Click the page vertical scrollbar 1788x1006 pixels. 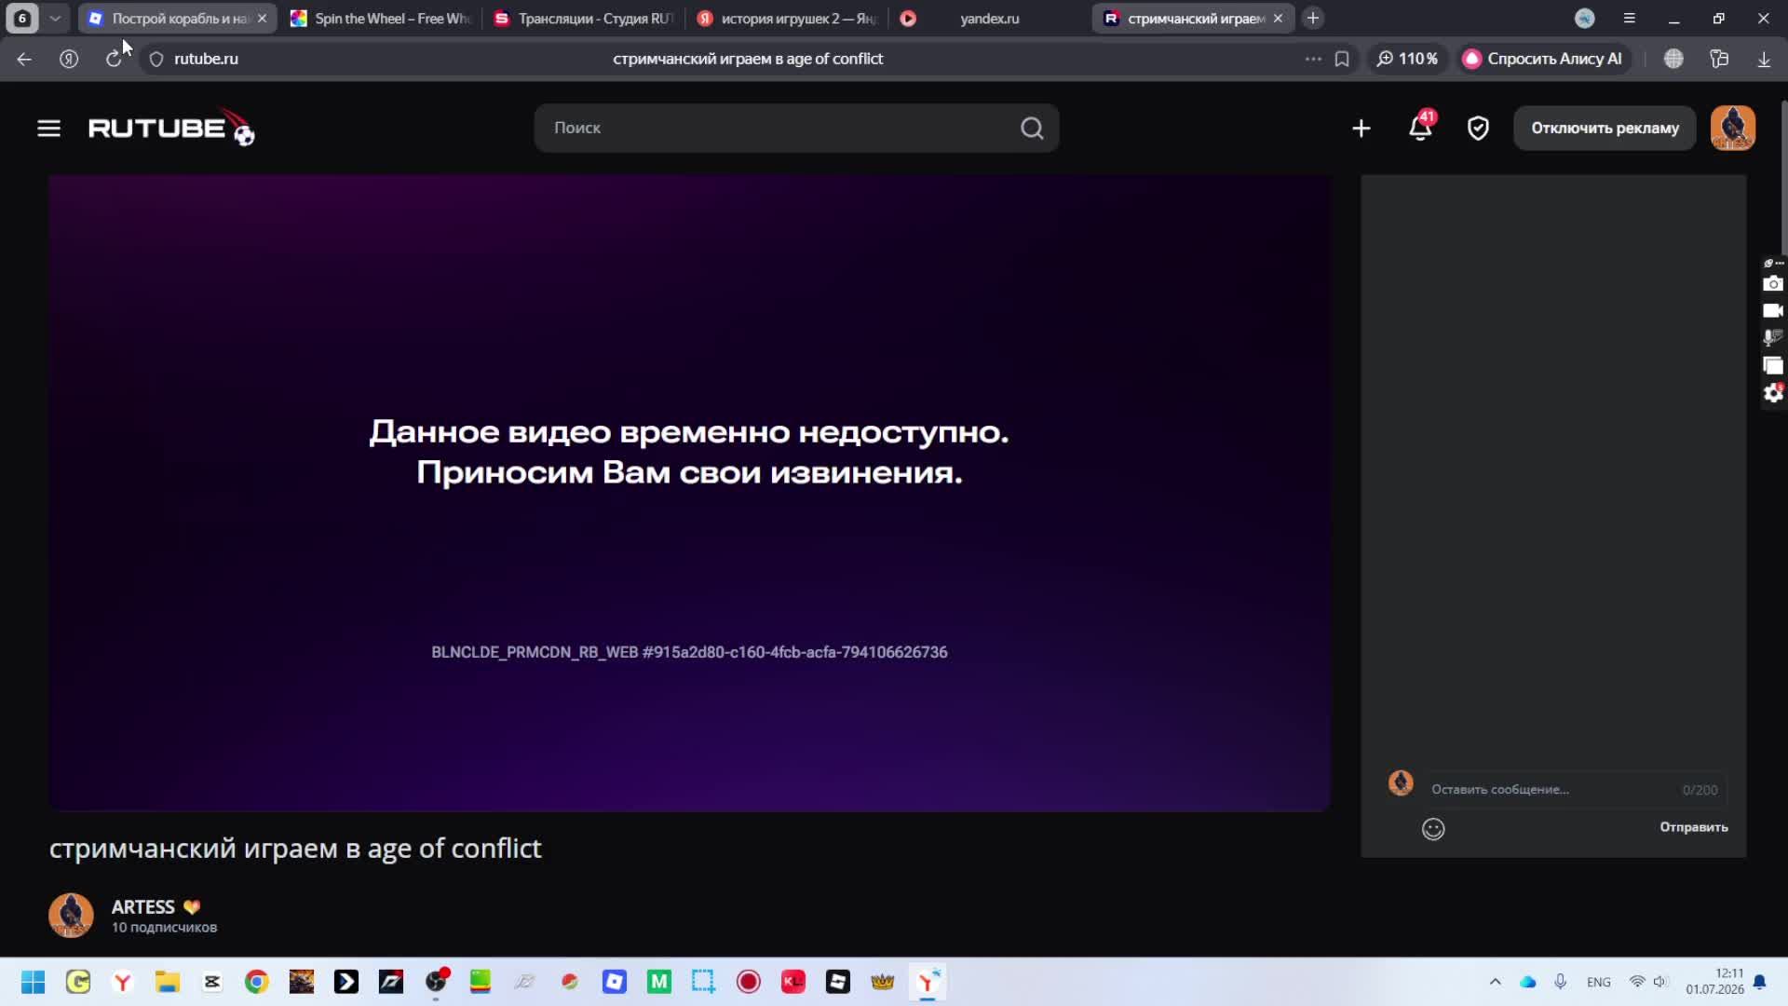point(1783,177)
